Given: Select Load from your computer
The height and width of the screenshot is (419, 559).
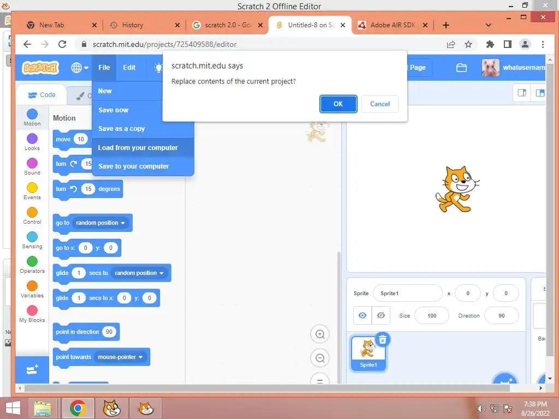Looking at the screenshot, I should (142, 147).
